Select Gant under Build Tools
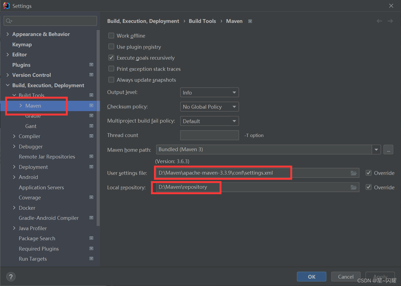 (31, 126)
